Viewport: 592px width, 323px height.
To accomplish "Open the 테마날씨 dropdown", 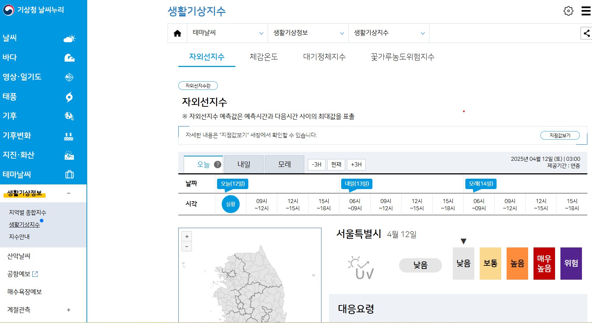I will [x=227, y=33].
